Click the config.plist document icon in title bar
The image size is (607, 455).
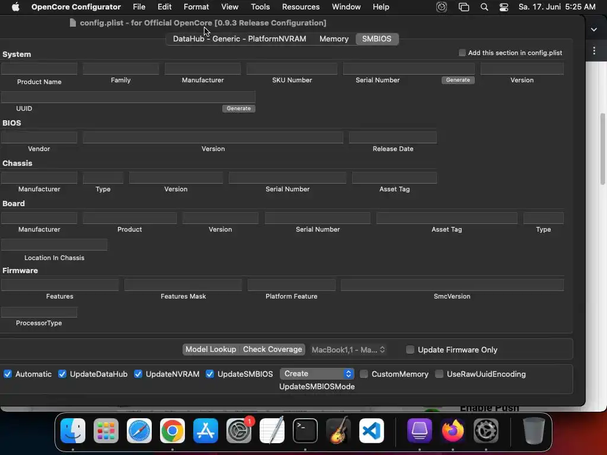[x=72, y=23]
